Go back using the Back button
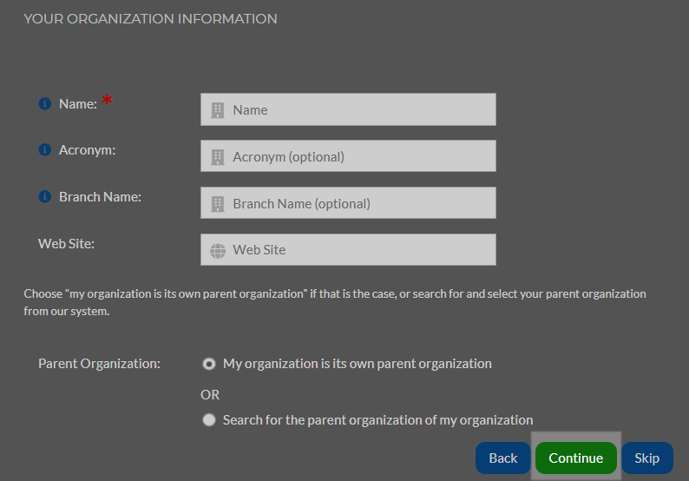The image size is (689, 481). click(503, 458)
